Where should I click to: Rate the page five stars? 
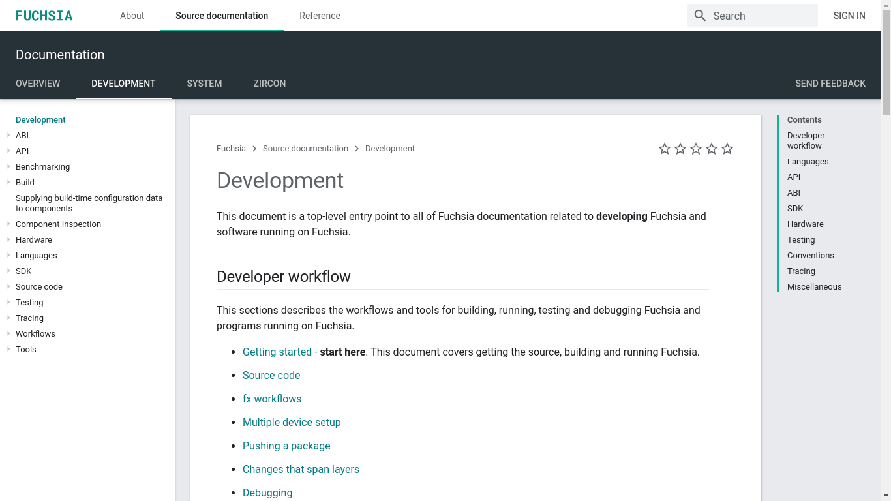click(x=727, y=149)
